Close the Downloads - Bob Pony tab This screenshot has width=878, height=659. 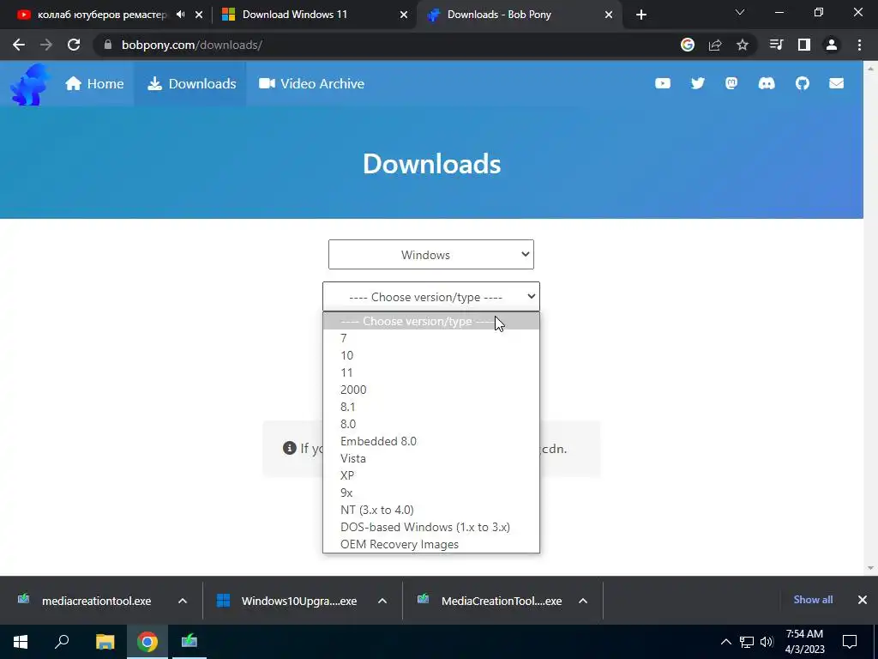point(609,15)
